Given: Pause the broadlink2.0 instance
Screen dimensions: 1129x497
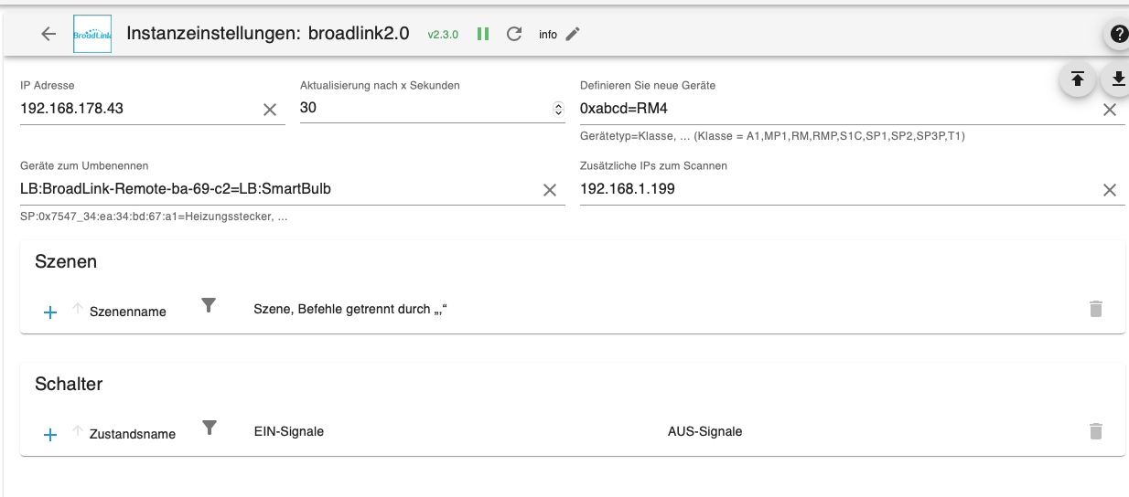Looking at the screenshot, I should click(483, 34).
